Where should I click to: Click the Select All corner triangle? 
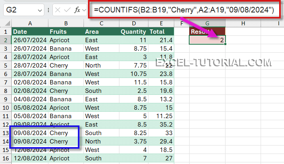pos(7,23)
